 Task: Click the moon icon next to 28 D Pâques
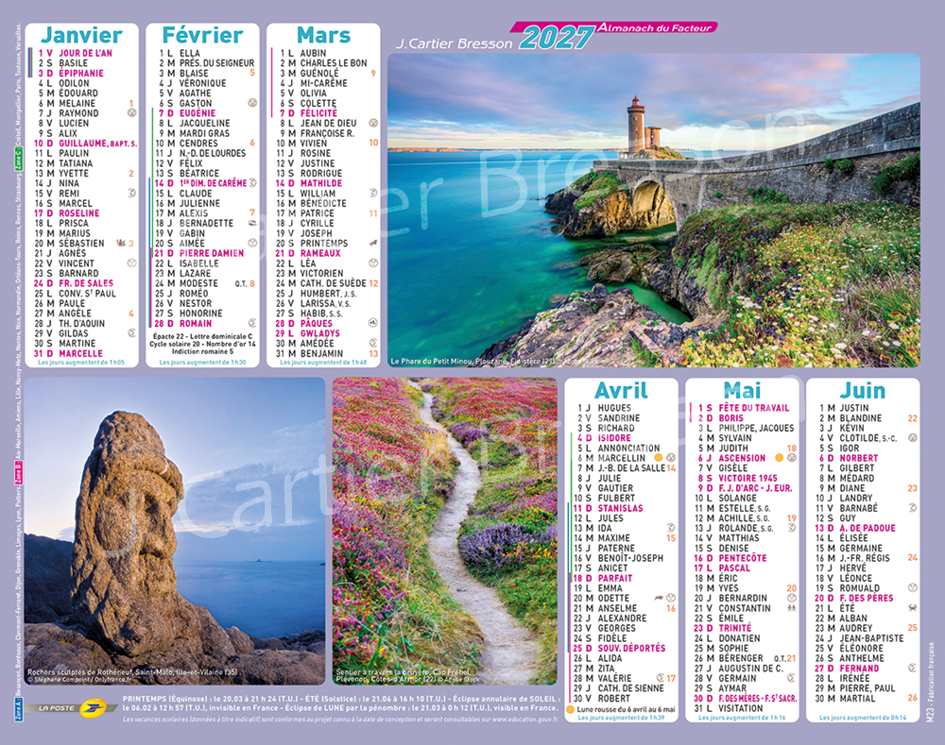[373, 323]
